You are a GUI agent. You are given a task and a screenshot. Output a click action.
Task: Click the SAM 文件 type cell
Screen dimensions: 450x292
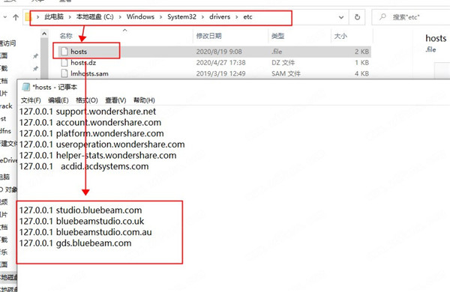pyautogui.click(x=286, y=73)
